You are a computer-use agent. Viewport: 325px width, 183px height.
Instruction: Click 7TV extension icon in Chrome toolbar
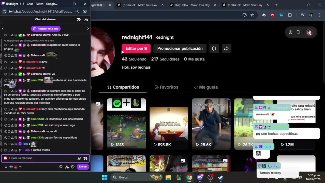281,15
